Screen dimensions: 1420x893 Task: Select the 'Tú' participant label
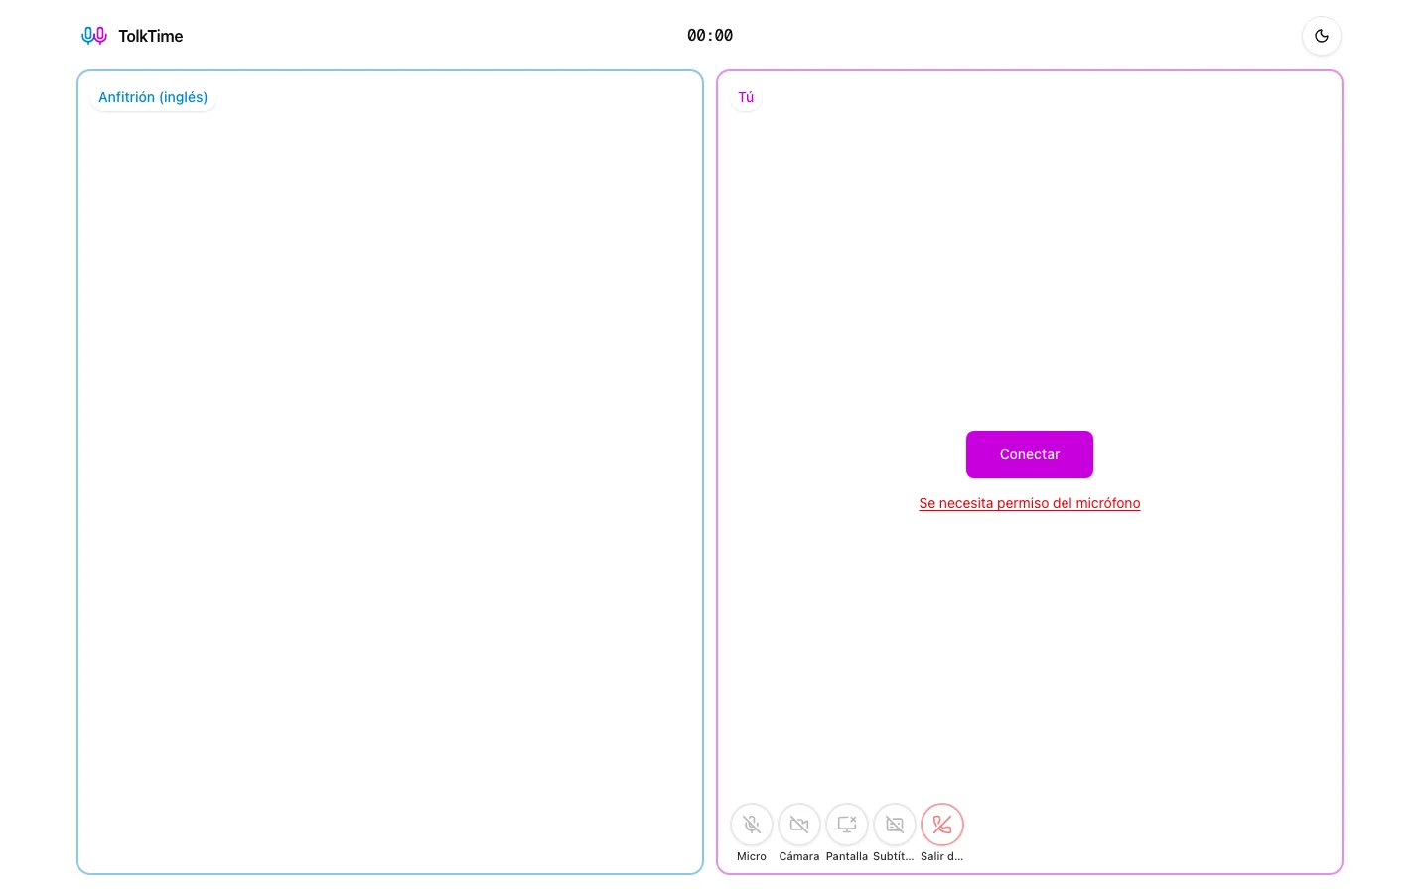(x=746, y=97)
